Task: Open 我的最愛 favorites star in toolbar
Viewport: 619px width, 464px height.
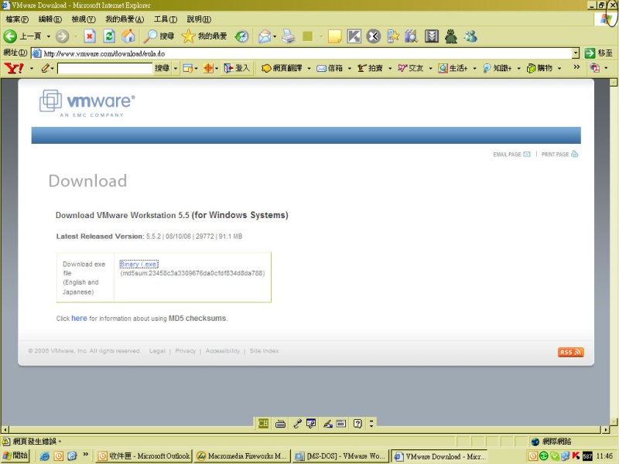Action: [x=204, y=36]
